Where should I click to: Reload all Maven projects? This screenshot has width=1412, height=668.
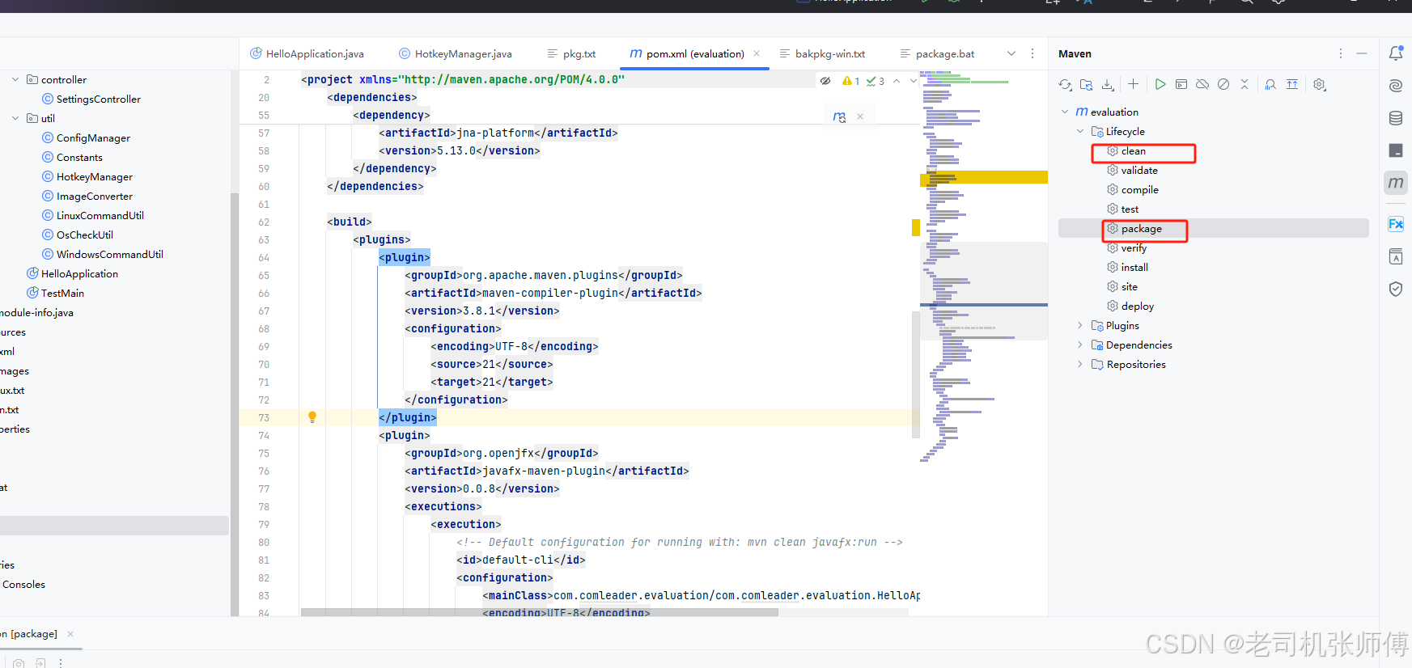(1065, 85)
